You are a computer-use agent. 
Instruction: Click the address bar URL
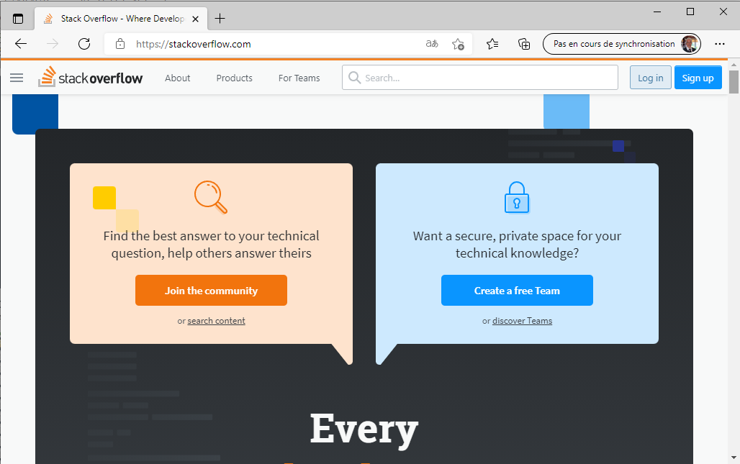(194, 45)
